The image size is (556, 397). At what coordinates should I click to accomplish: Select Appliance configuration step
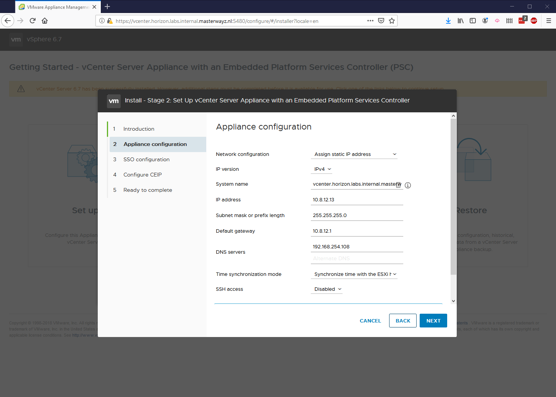coord(158,144)
